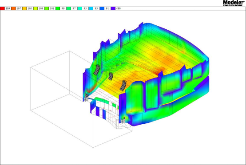Select the lime 101 dB legend swatch
The height and width of the screenshot is (165, 246).
coord(47,8)
